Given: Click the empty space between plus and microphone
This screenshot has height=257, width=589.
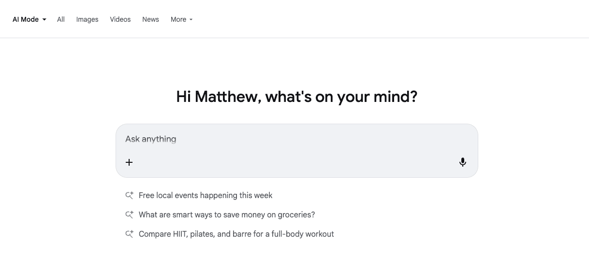Looking at the screenshot, I should point(295,162).
